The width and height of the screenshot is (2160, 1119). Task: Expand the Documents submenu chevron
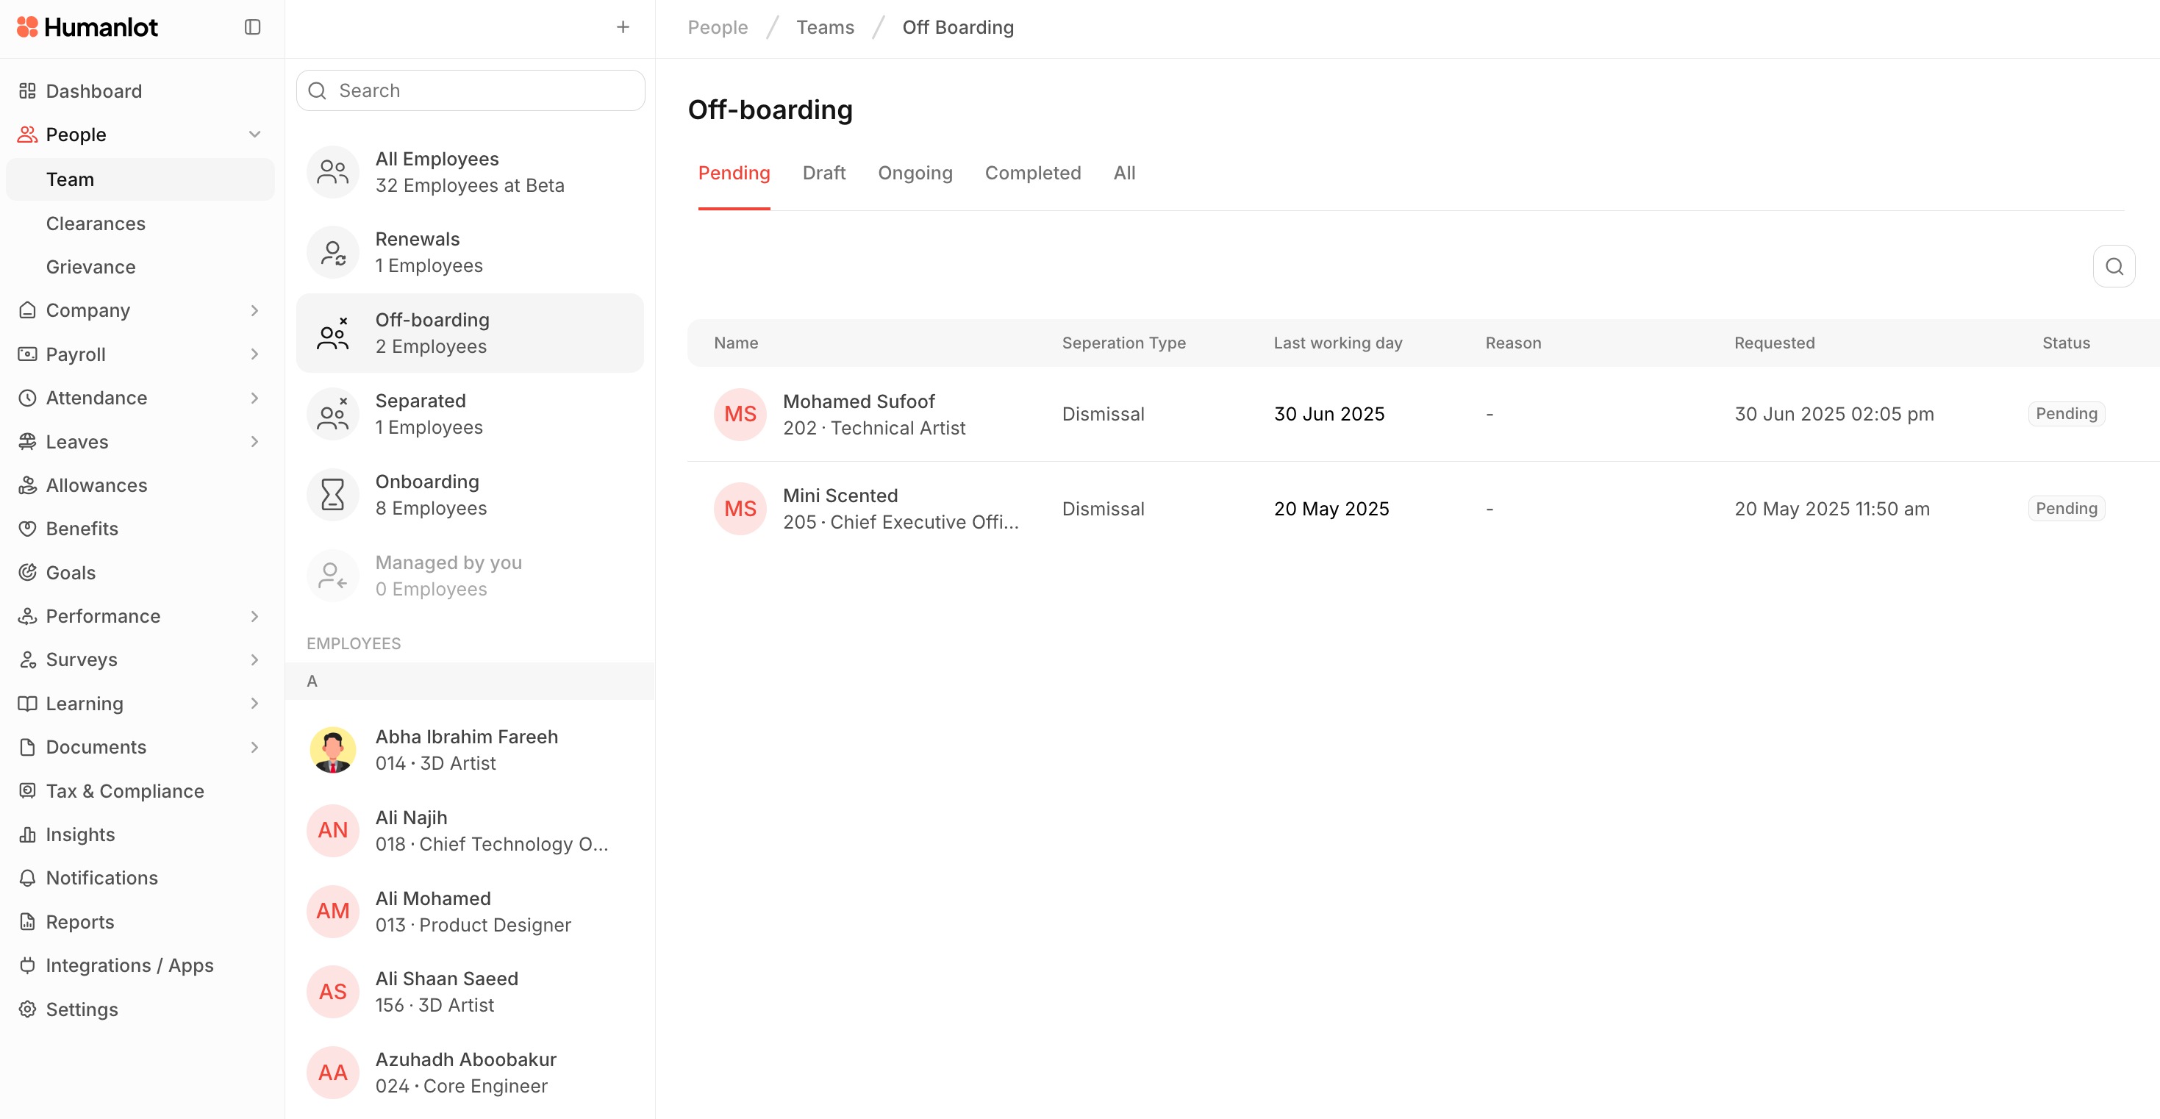pyautogui.click(x=255, y=748)
